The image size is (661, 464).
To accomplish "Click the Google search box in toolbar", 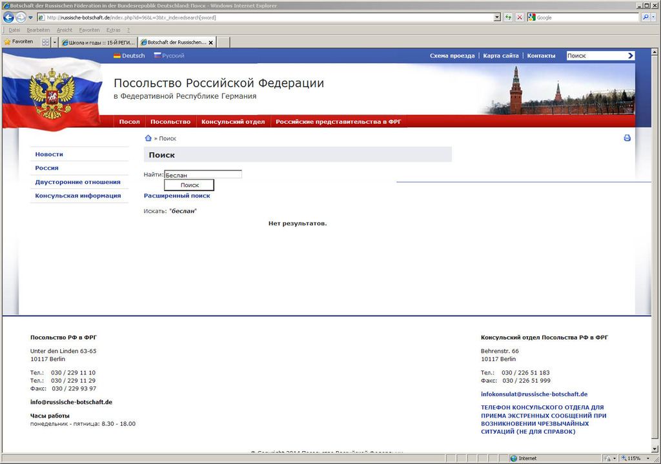I will click(x=587, y=17).
